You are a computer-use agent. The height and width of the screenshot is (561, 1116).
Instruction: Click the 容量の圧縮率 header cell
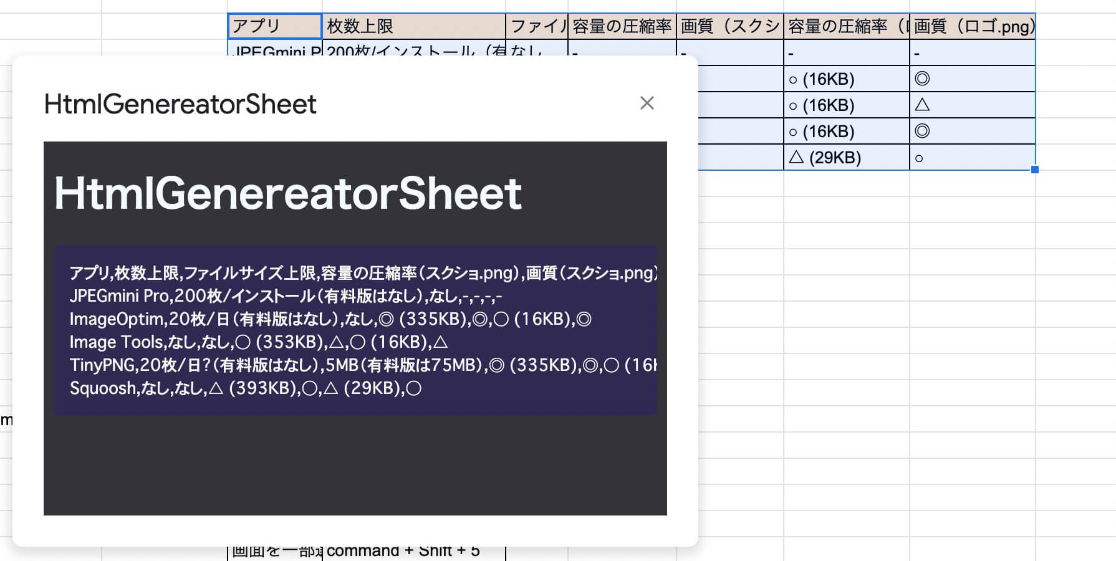coord(621,26)
